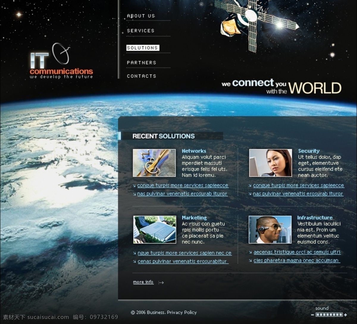This screenshot has height=324, width=357.
Task: Navigate to the Contacts menu item
Action: tap(142, 76)
